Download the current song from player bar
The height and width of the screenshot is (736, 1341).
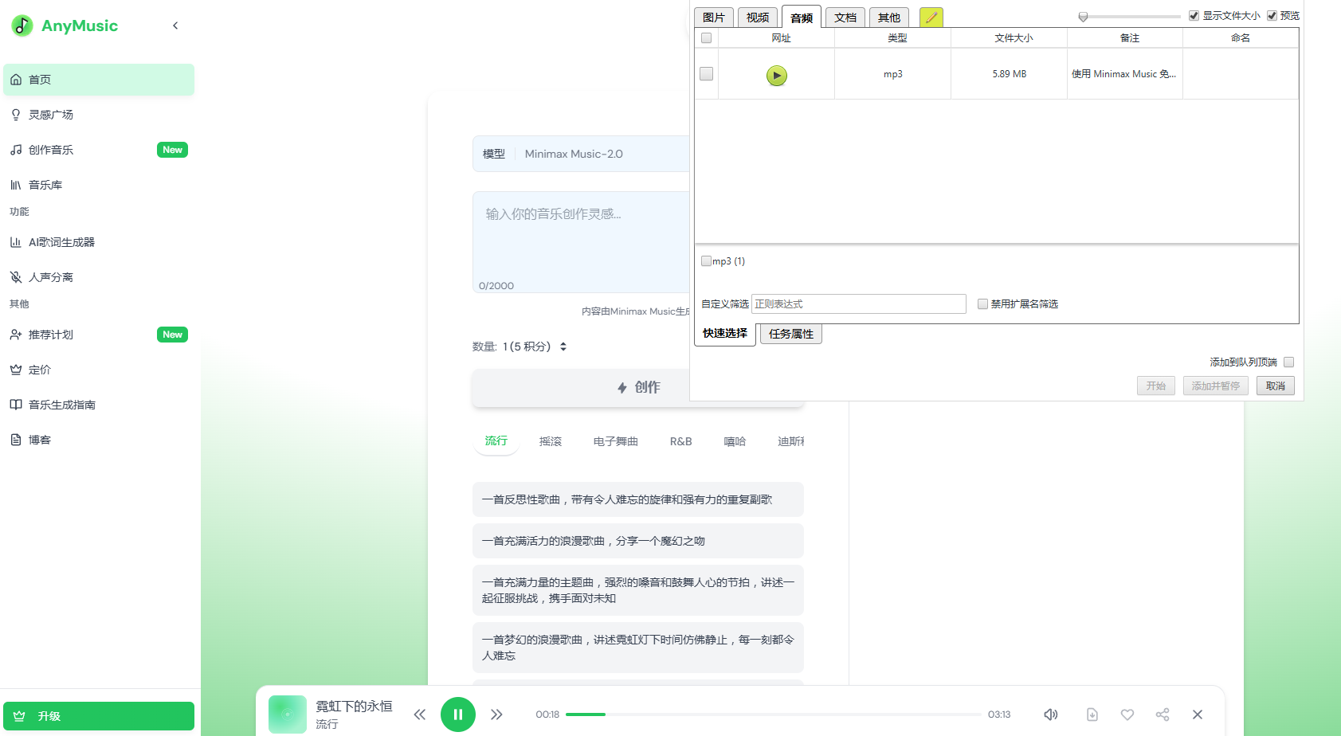click(x=1092, y=714)
